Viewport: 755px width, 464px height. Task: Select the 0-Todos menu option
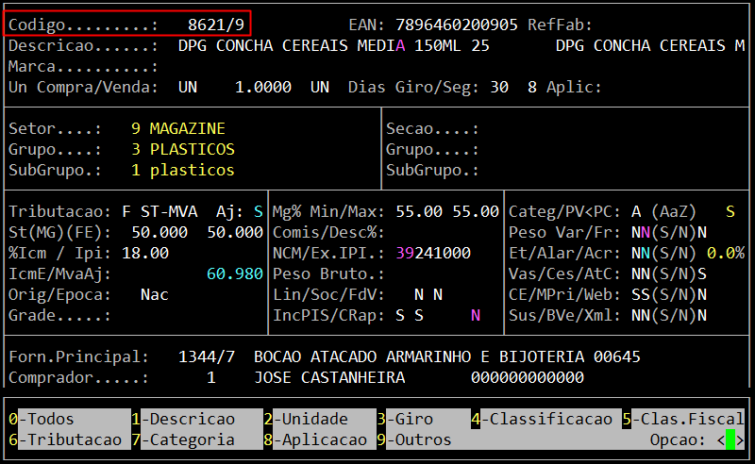click(41, 419)
